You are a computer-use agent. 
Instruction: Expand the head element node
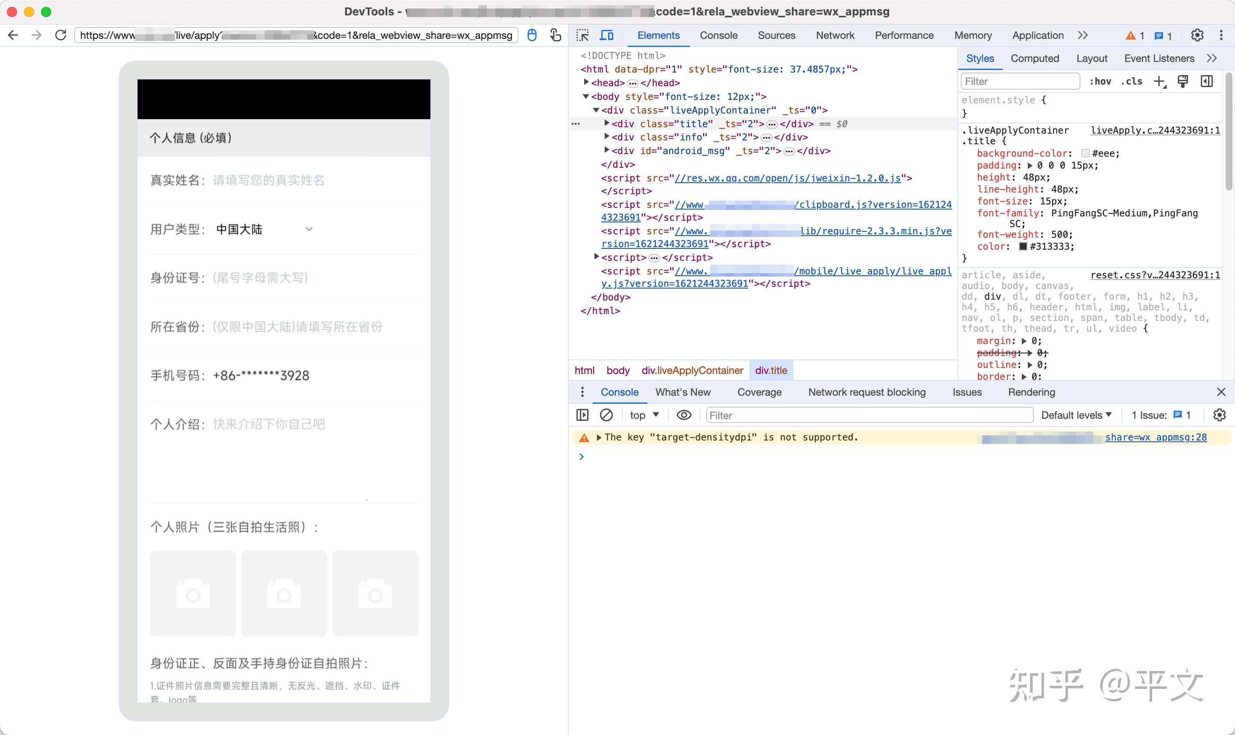(x=586, y=82)
